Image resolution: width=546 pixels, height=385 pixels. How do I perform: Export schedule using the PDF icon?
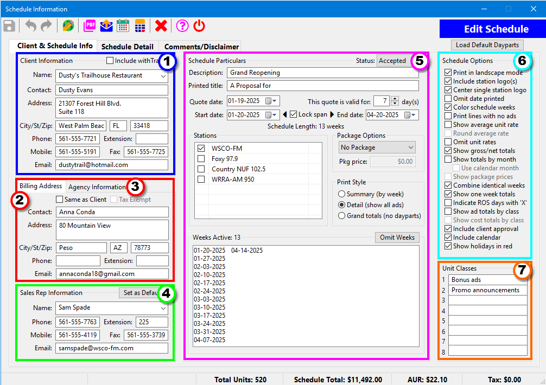[x=90, y=26]
